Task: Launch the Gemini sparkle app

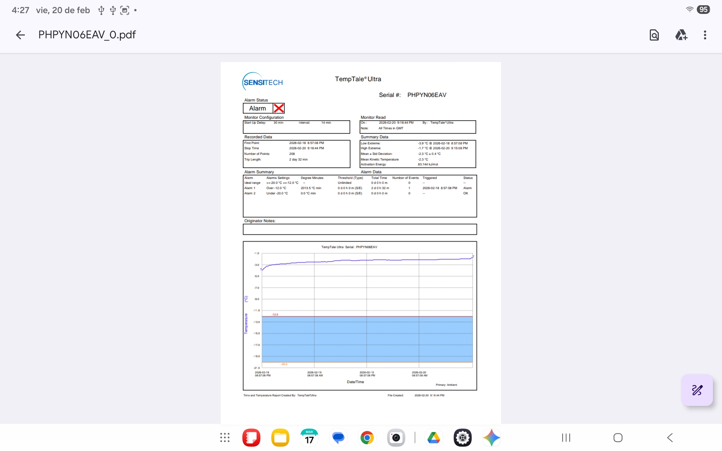Action: 491,437
